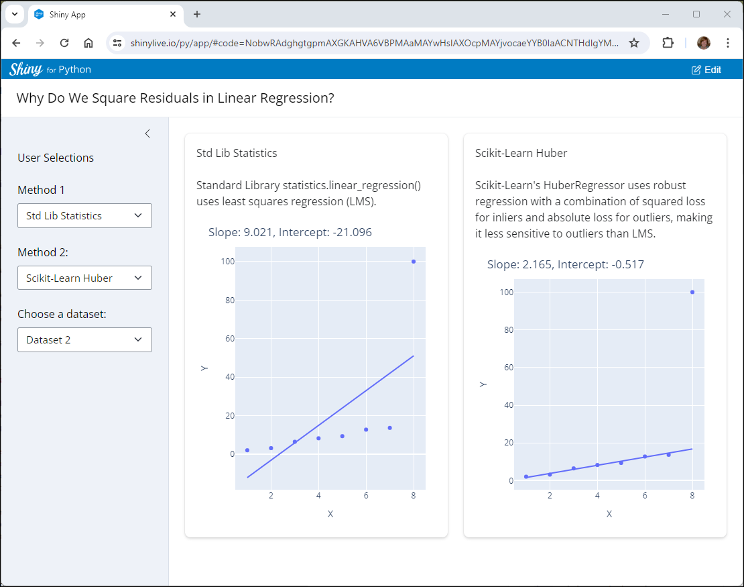Image resolution: width=744 pixels, height=587 pixels.
Task: Click the browser back arrow
Action: (16, 43)
